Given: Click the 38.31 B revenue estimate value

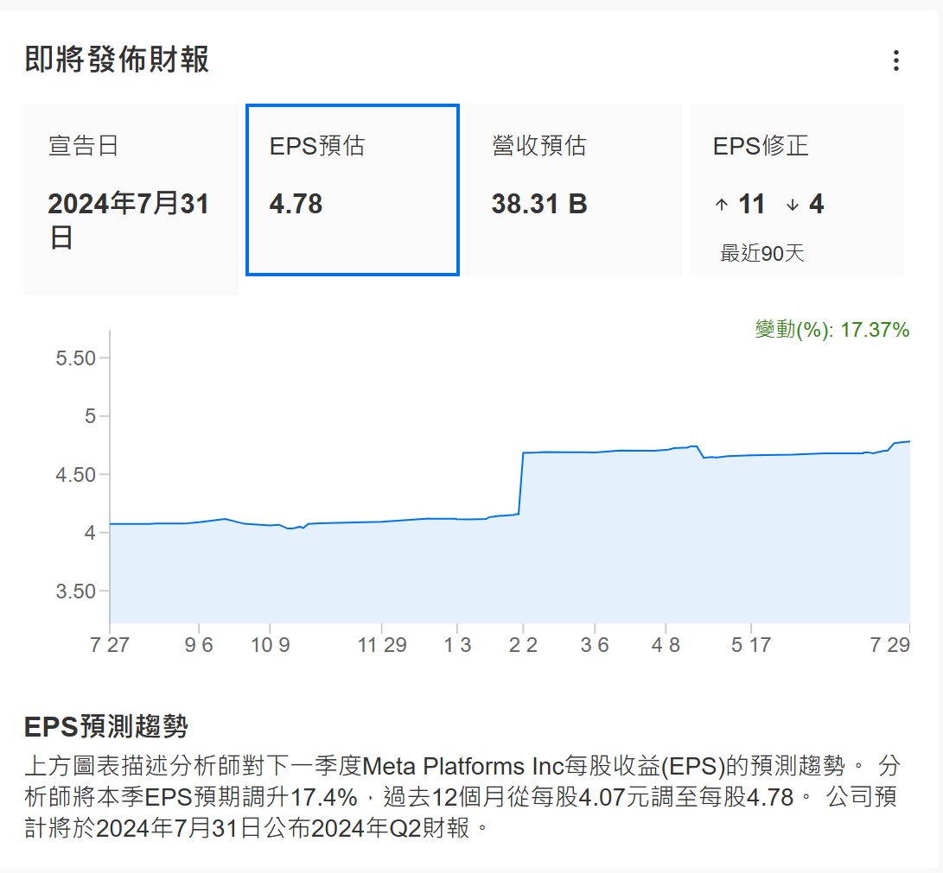Looking at the screenshot, I should click(539, 205).
